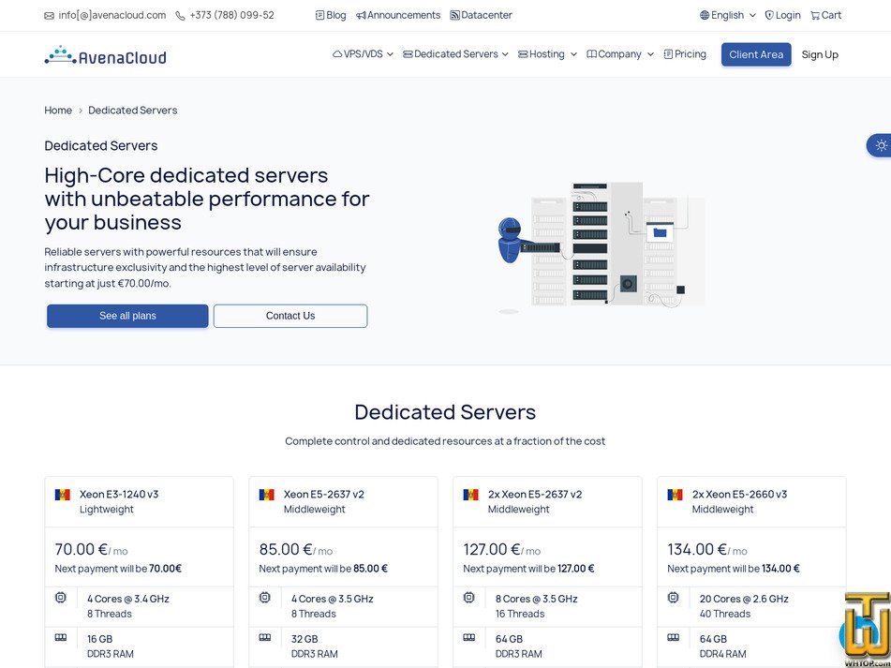This screenshot has height=668, width=891.
Task: Open the Dedicated Servers navigation menu
Action: (x=455, y=54)
